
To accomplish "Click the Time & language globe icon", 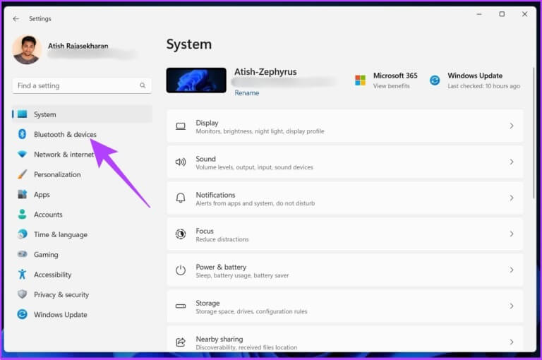I will pos(22,234).
